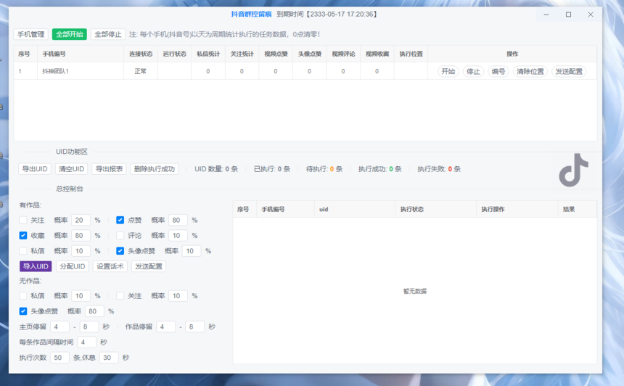Screen dimensions: 624x386
Task: Click 编号 in the 抖神团队1 row
Action: pyautogui.click(x=498, y=71)
